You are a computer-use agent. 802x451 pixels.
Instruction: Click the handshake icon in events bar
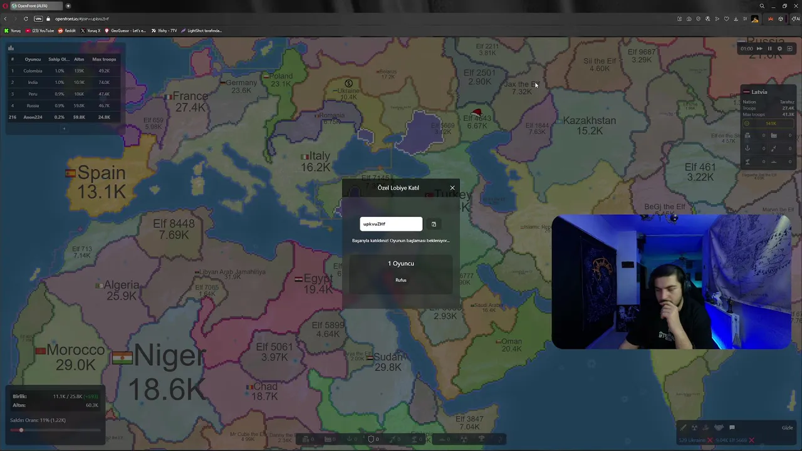point(719,427)
